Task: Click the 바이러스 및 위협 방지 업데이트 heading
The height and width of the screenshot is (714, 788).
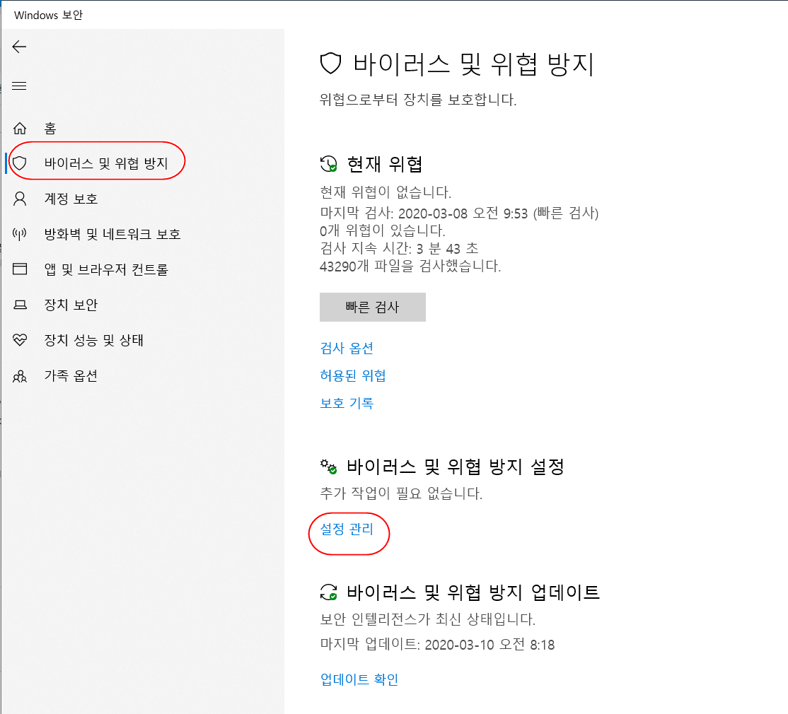Action: pos(473,592)
